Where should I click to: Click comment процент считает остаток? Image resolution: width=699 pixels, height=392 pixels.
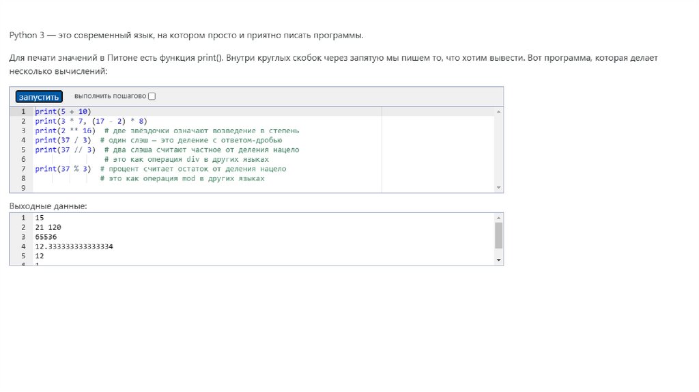click(x=193, y=169)
